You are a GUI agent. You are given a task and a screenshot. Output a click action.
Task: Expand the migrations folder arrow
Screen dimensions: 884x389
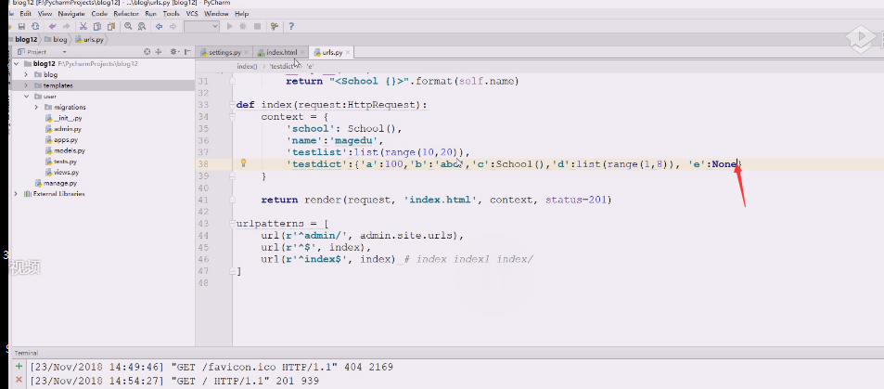[x=37, y=108]
